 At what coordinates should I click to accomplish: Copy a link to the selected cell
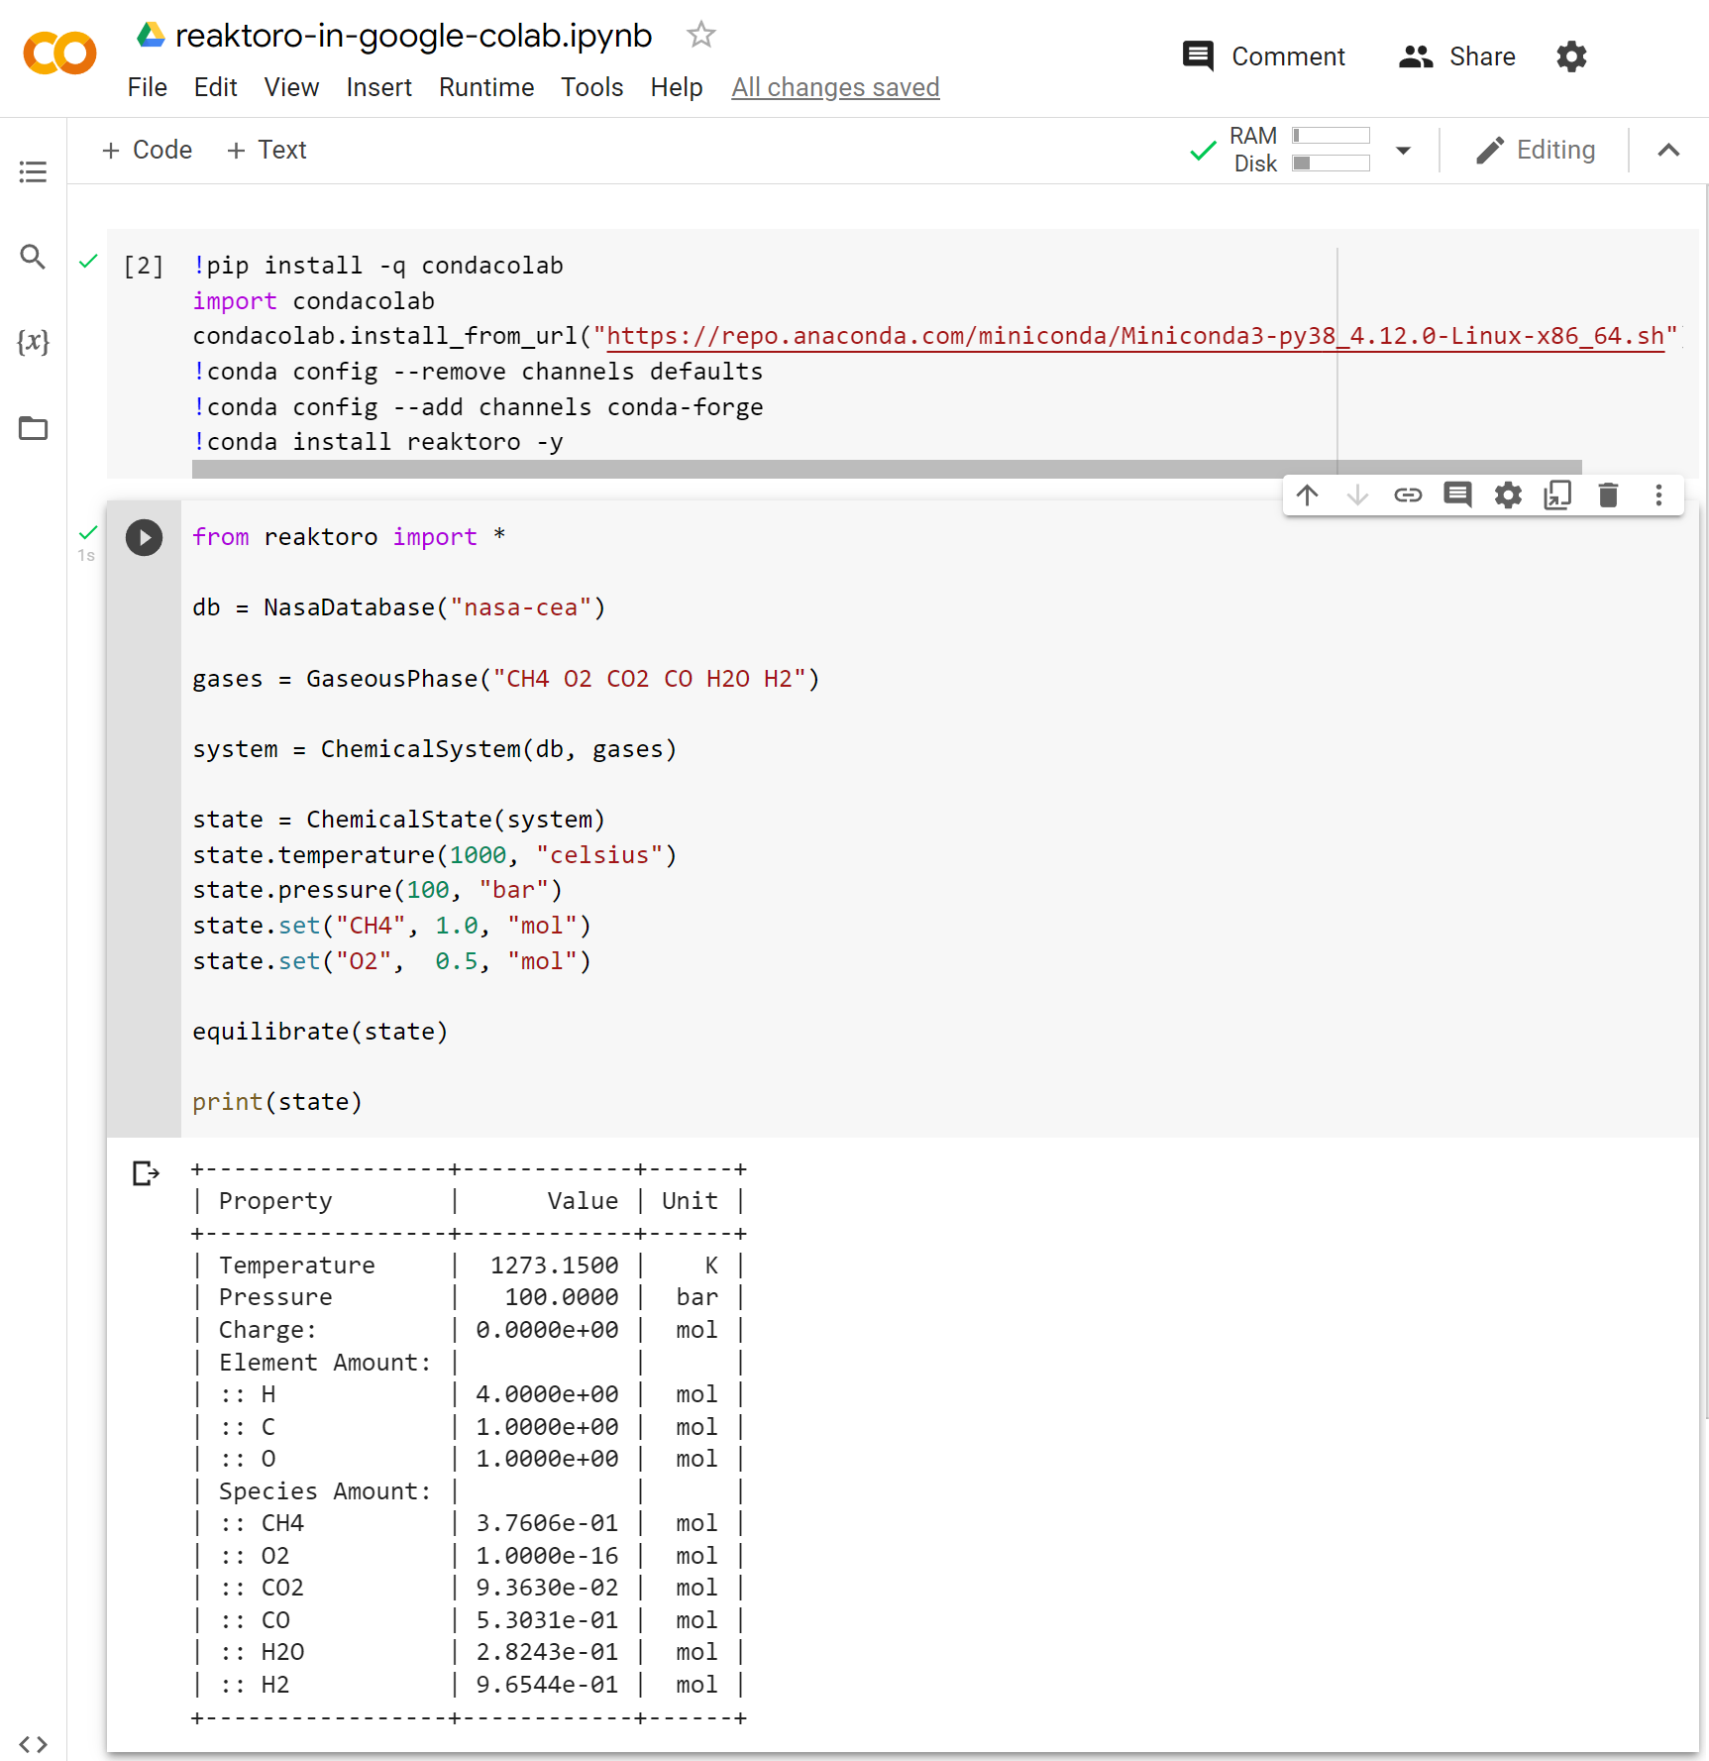coord(1408,495)
